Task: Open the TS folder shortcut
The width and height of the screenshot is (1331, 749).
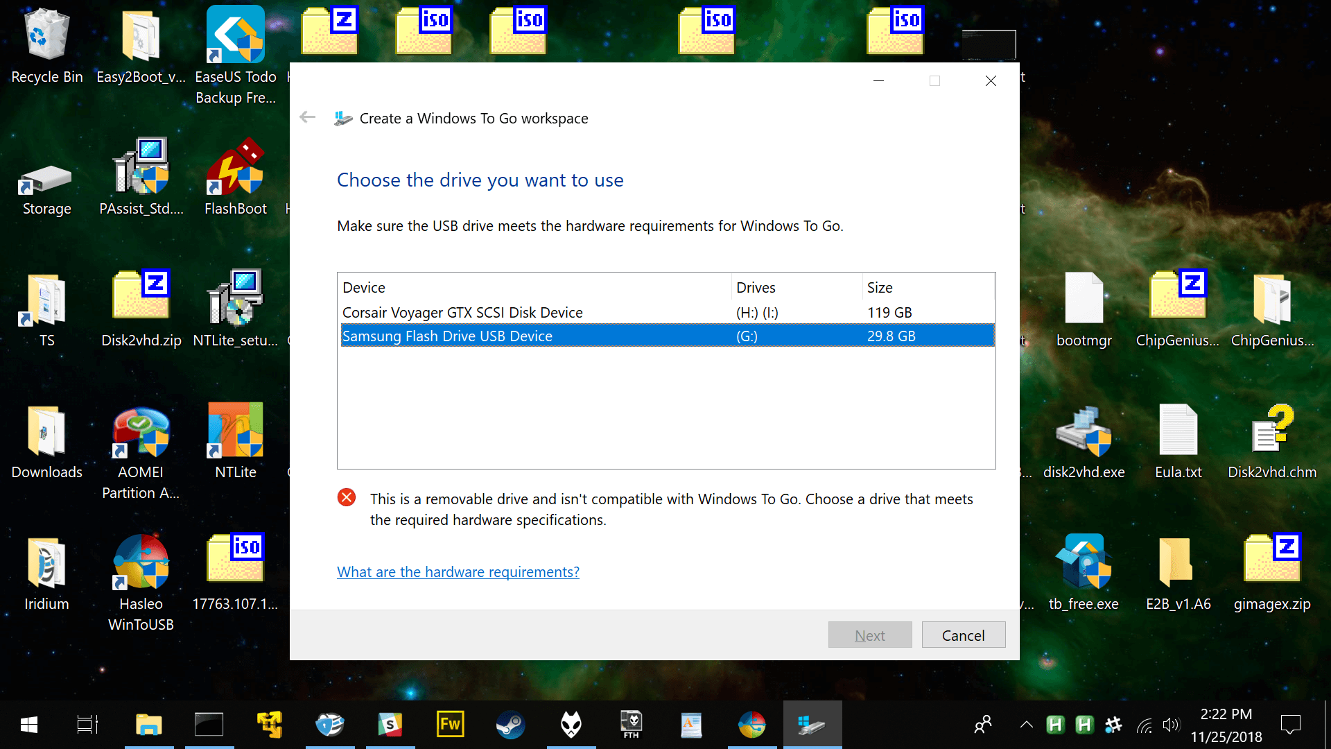Action: [46, 309]
